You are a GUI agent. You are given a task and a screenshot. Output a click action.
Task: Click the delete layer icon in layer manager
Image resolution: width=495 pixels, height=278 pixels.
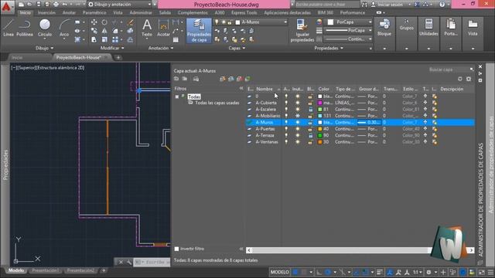pos(240,79)
